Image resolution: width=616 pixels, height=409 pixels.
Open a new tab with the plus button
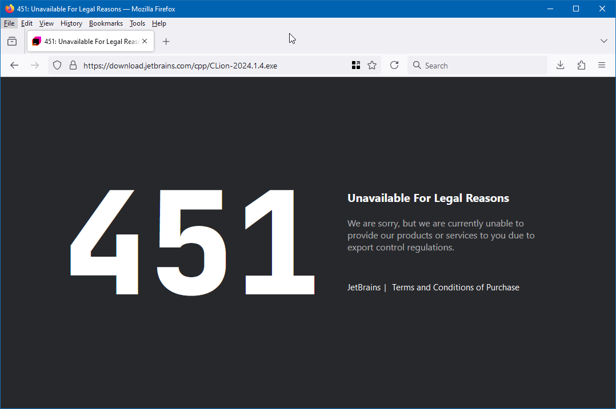click(166, 41)
